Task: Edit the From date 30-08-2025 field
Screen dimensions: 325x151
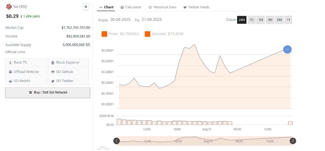Action: click(x=121, y=19)
